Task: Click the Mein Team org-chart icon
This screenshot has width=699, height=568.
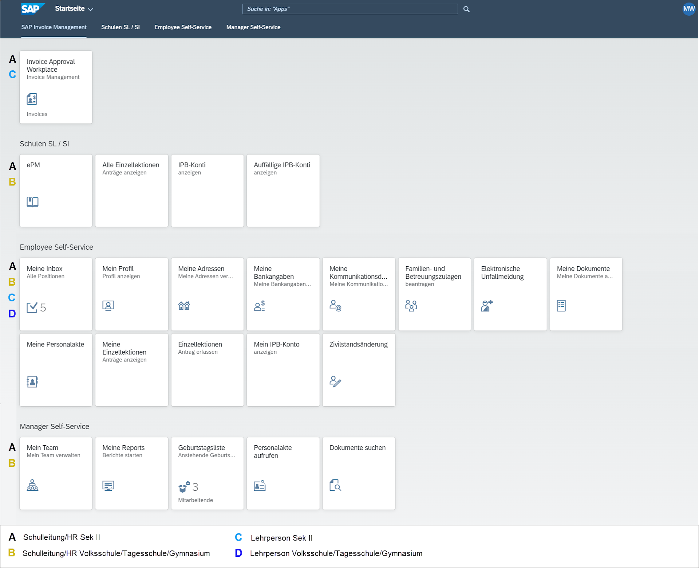Action: point(32,485)
